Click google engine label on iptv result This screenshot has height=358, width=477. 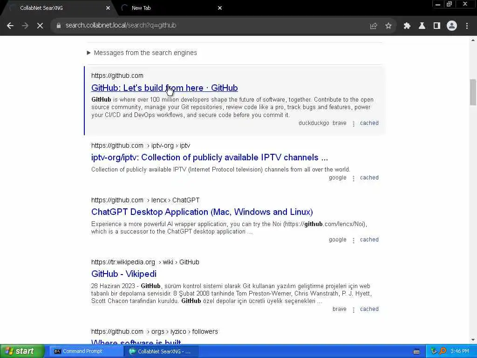point(338,178)
